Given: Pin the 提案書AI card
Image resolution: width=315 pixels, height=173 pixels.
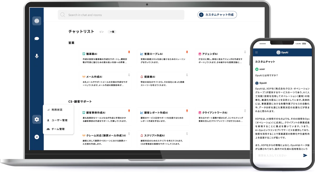Looking at the screenshot, I should pos(187,75).
